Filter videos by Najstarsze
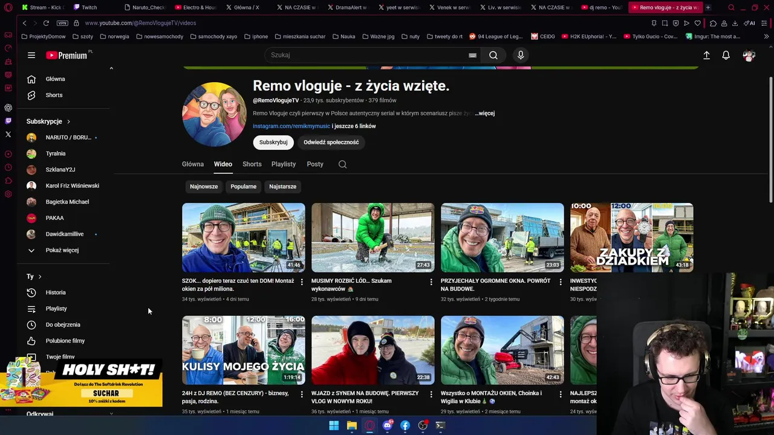This screenshot has height=435, width=774. coord(283,187)
